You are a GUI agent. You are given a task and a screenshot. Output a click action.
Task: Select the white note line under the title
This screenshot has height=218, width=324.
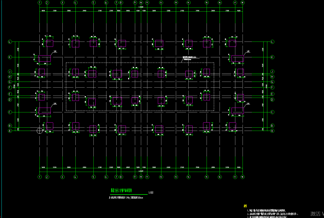coord(126,198)
